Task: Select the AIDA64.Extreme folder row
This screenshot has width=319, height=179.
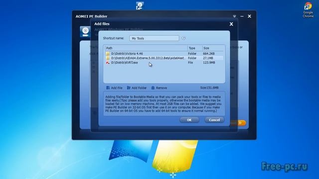Action: coord(164,58)
